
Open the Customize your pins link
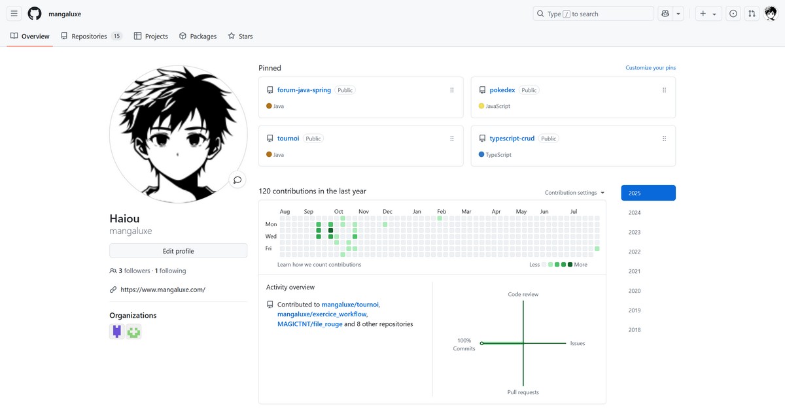(650, 67)
